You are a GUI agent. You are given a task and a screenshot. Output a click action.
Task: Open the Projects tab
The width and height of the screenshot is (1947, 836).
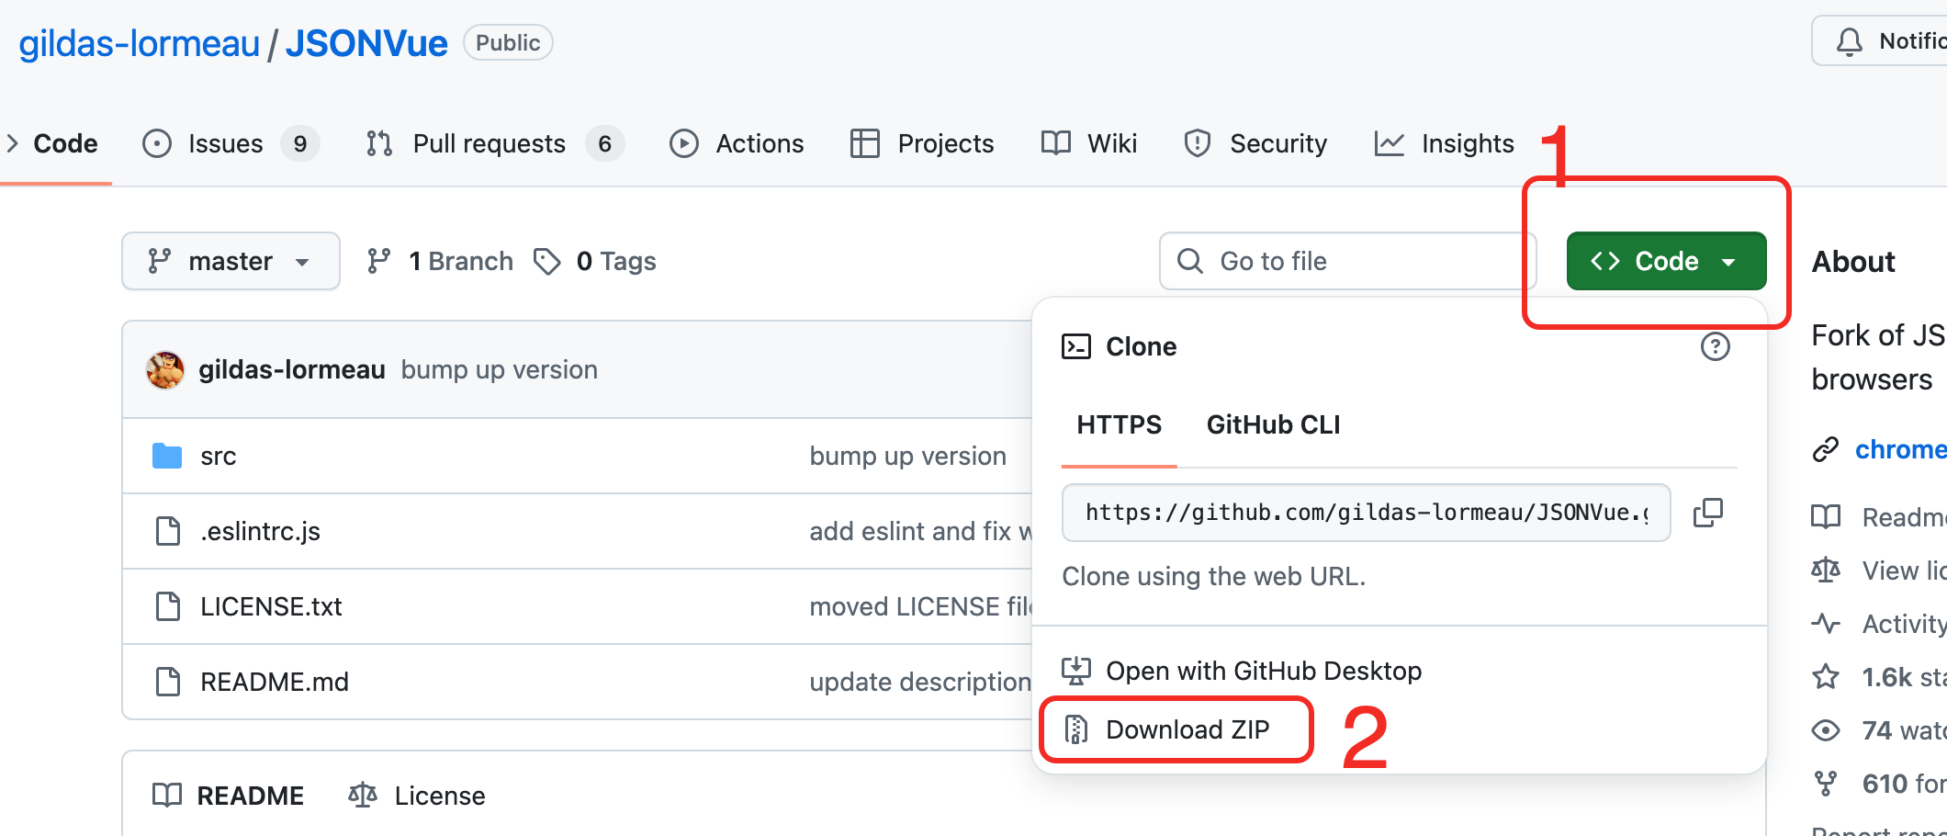pos(922,143)
